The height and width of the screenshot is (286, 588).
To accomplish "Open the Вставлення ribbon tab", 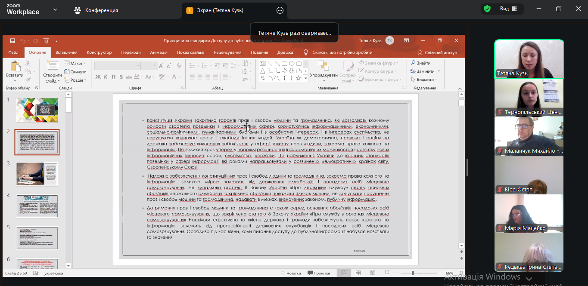I will click(x=66, y=52).
